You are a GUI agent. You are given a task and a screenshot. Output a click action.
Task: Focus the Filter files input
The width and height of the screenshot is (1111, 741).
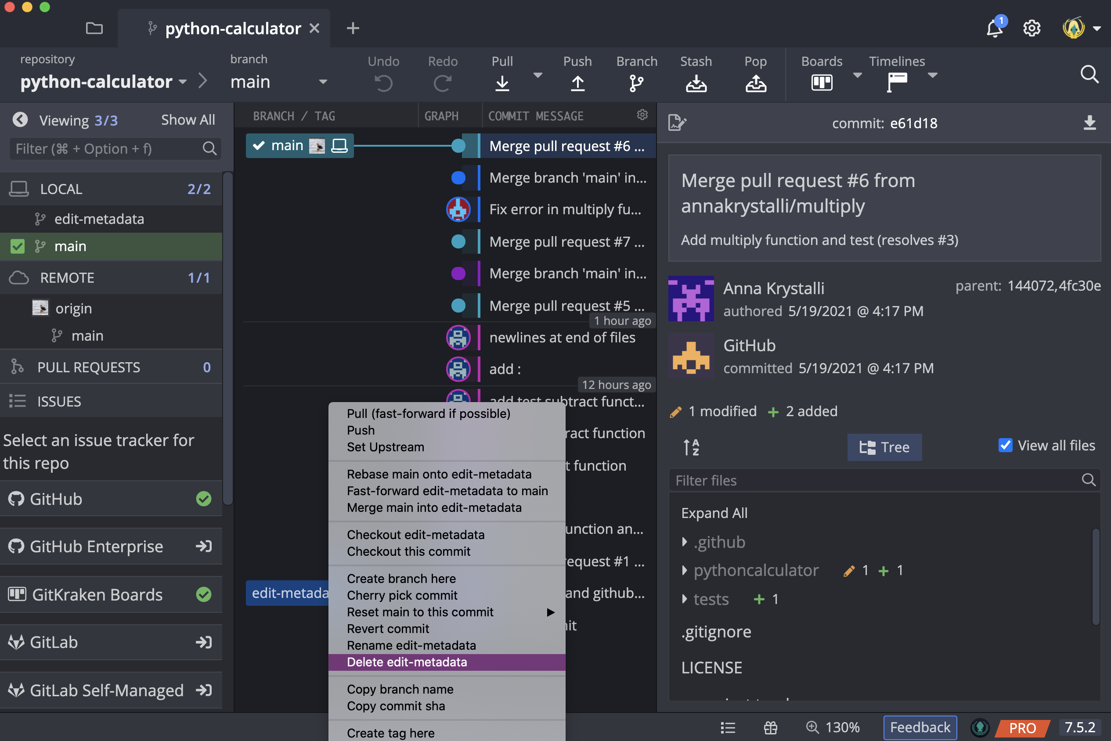tap(884, 480)
